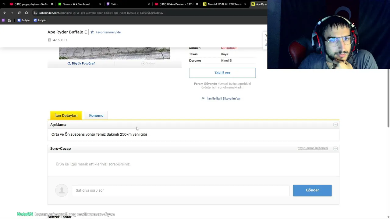Click the address bar URL
The width and height of the screenshot is (390, 219).
[101, 13]
